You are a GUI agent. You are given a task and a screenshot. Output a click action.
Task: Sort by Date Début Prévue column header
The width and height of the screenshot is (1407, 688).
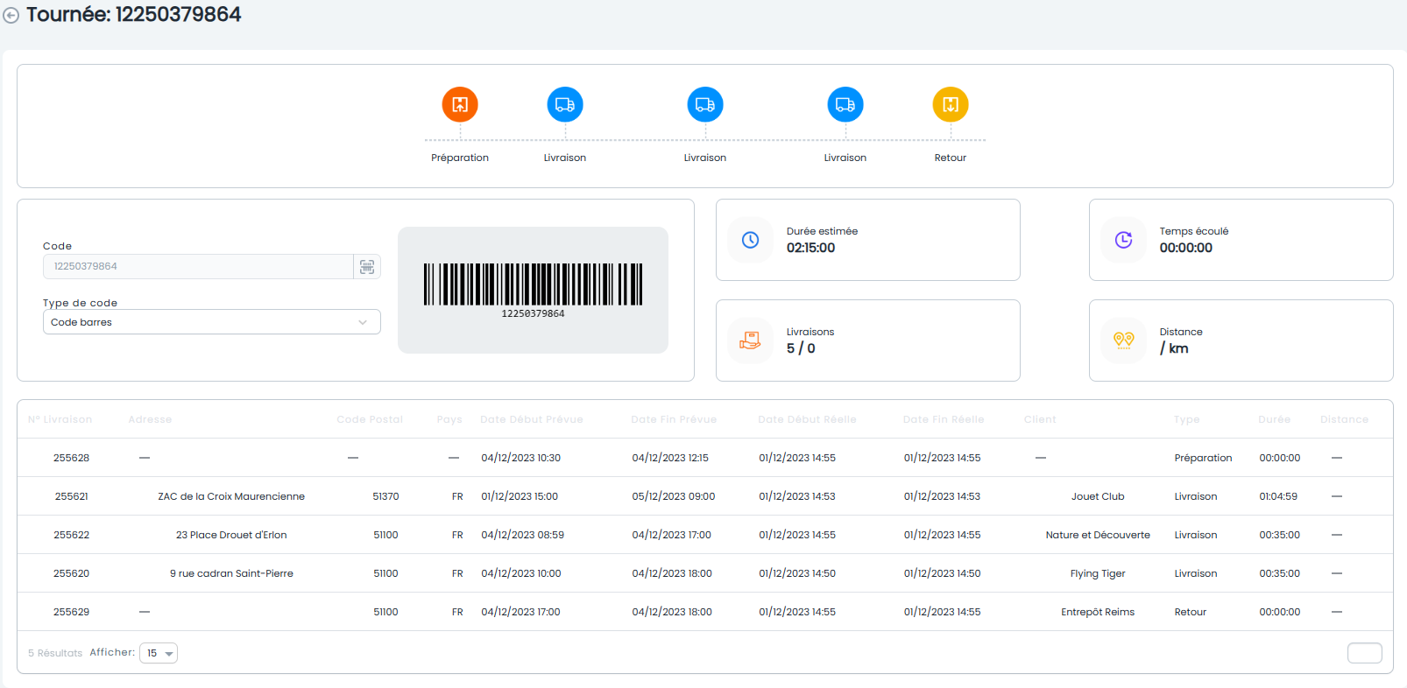pyautogui.click(x=532, y=419)
